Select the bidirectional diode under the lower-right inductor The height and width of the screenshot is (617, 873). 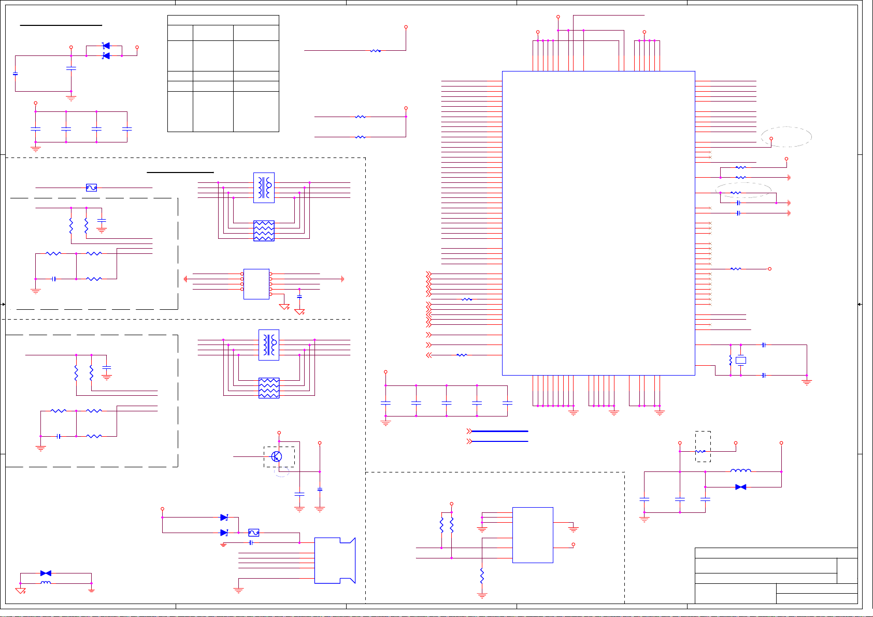pos(741,487)
